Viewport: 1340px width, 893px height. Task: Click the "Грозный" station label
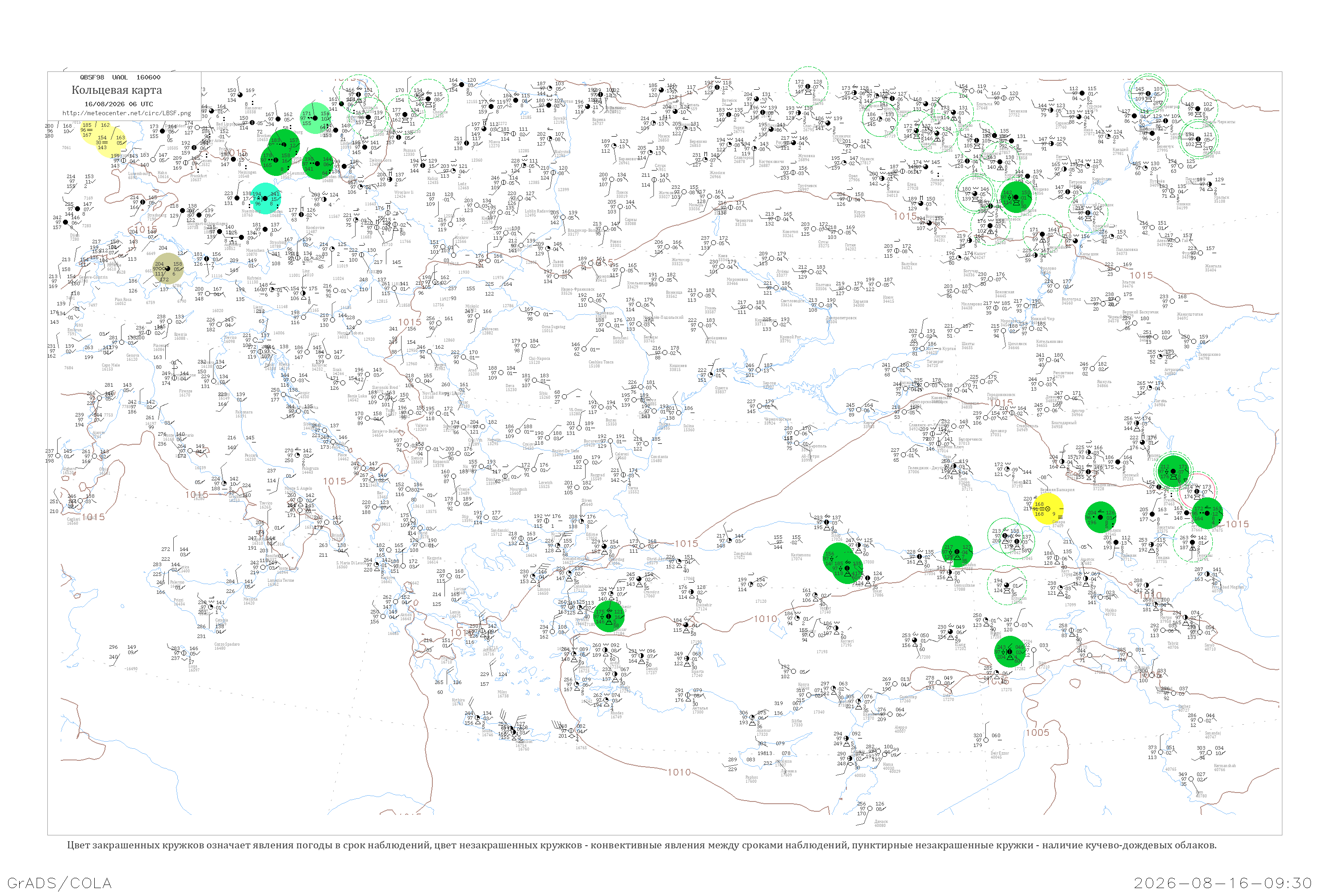[x=1131, y=475]
